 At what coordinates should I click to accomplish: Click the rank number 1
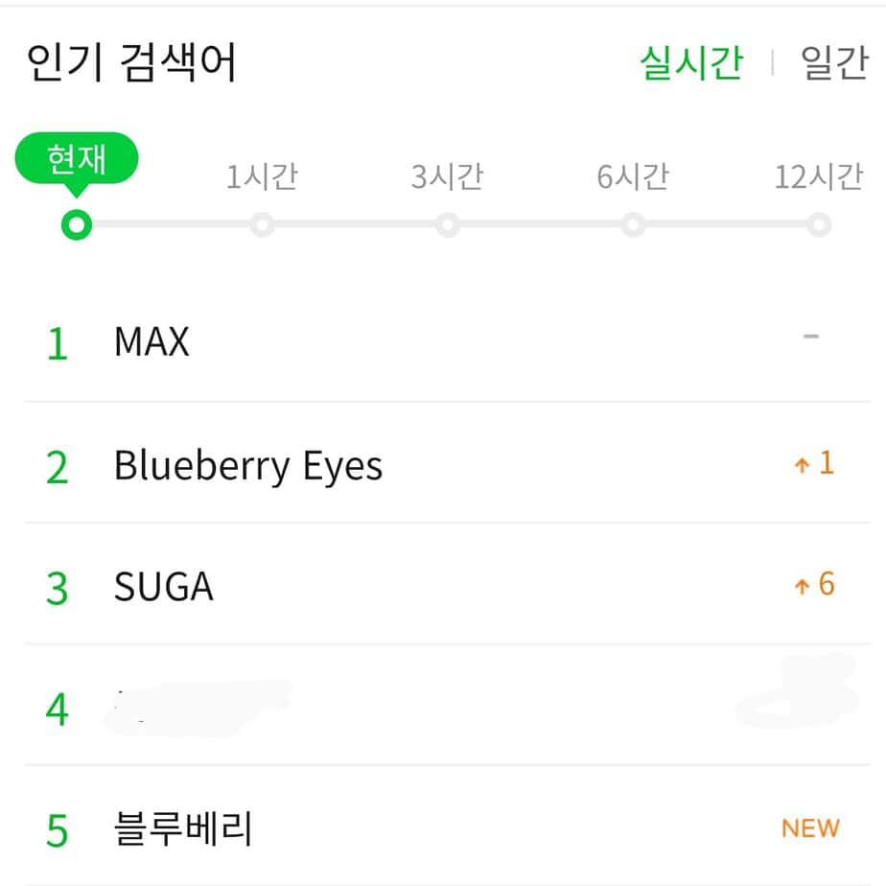coord(57,344)
